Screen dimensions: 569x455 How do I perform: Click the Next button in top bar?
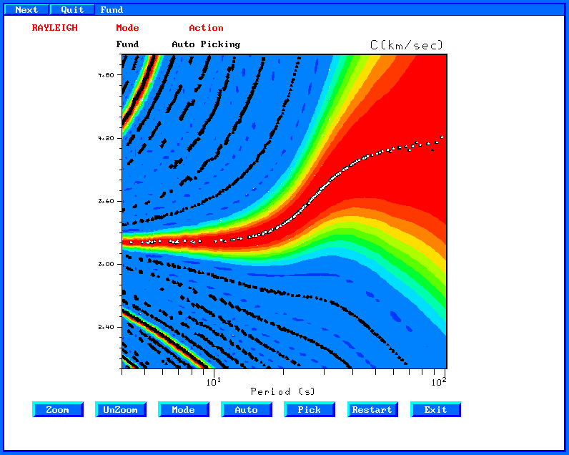coord(26,10)
